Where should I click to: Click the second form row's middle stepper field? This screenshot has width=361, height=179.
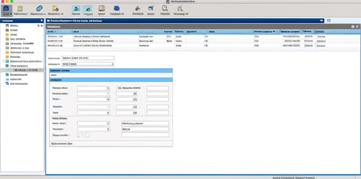[127, 94]
